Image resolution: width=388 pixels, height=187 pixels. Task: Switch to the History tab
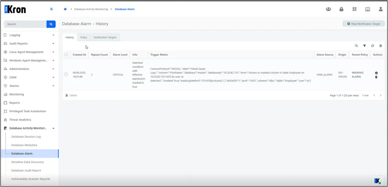tap(69, 37)
